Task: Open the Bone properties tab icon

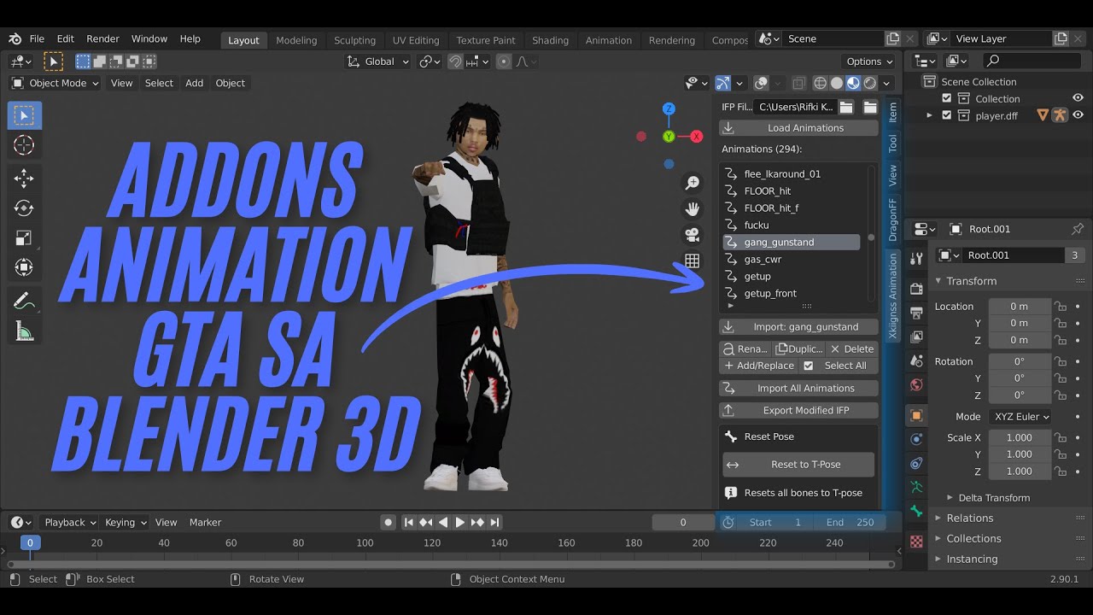Action: click(916, 511)
